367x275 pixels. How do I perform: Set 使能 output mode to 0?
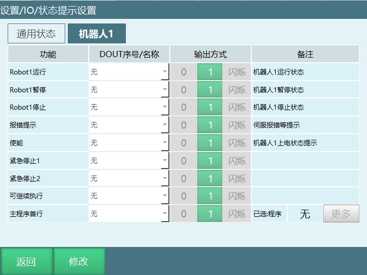[x=183, y=143]
